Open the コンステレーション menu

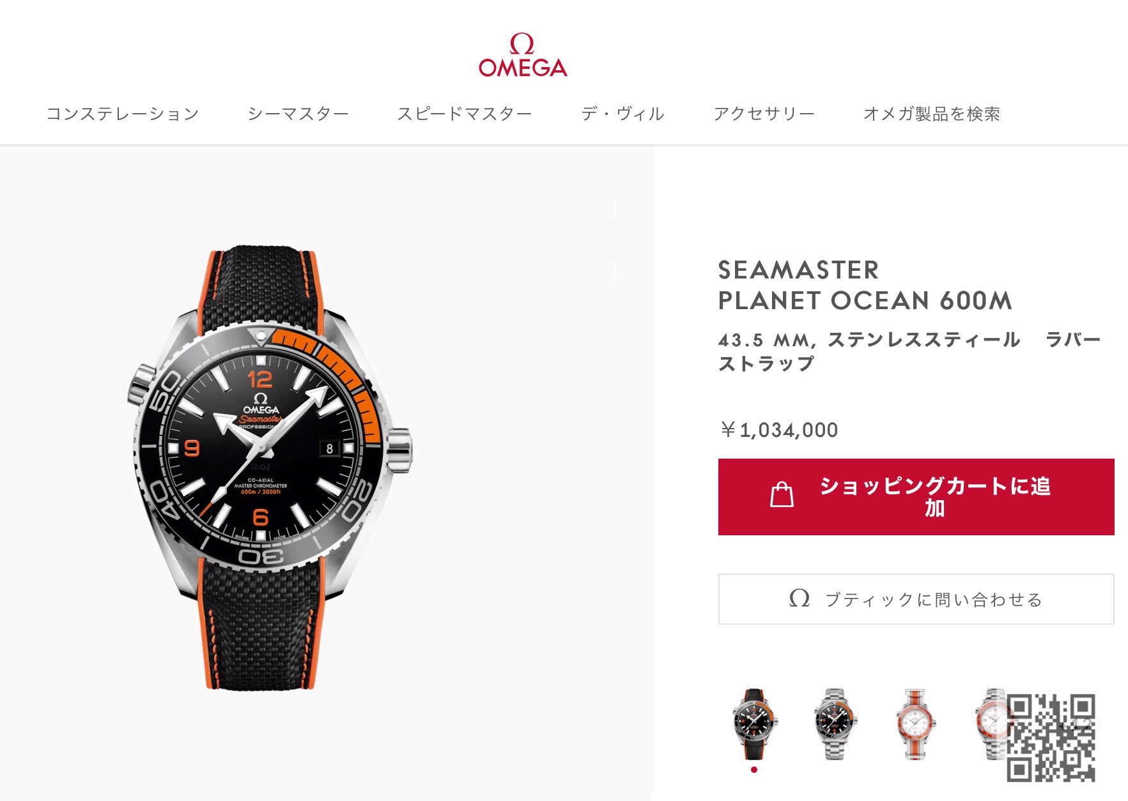click(x=123, y=114)
